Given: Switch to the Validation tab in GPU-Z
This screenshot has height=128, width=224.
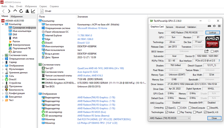Looking at the screenshot, I should pos(192,27).
